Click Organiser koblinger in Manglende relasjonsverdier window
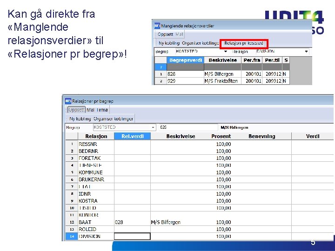Screen dimensions: 335x251 click(x=201, y=43)
